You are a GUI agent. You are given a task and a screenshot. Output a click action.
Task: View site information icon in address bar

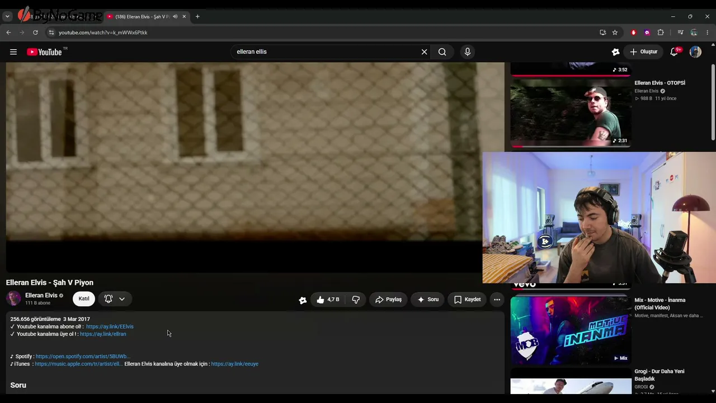[51, 32]
